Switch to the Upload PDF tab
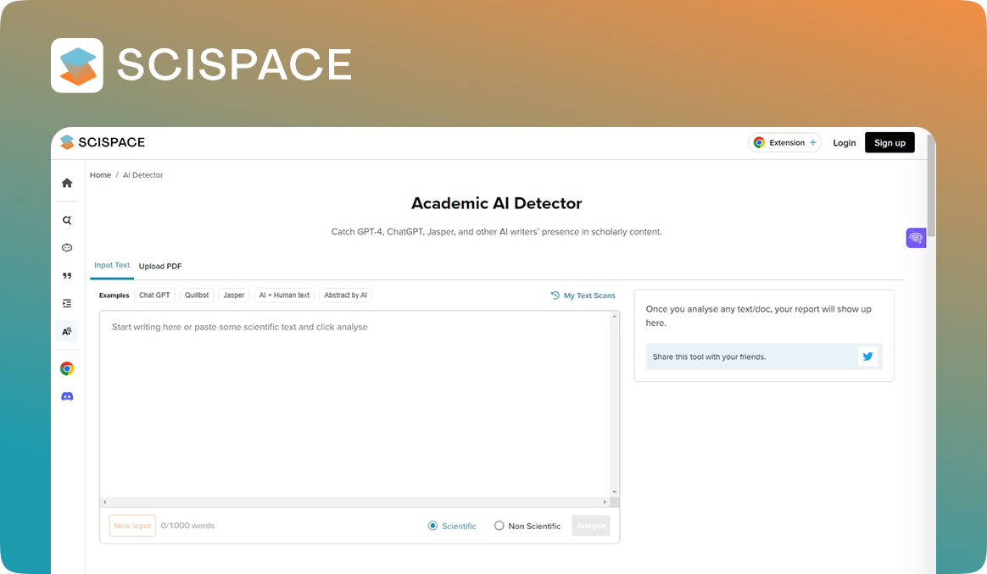Screen dimensions: 987x574 tap(160, 266)
